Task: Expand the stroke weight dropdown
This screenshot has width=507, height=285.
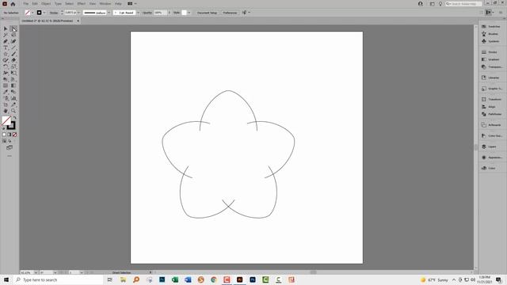Action: tap(78, 13)
